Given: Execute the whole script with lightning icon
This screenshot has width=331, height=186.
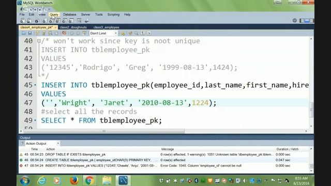Looking at the screenshot, I should point(37,33).
